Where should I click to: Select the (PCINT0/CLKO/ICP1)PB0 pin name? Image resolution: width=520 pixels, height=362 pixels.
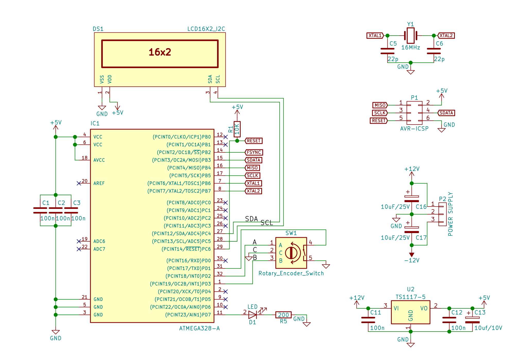pyautogui.click(x=182, y=137)
